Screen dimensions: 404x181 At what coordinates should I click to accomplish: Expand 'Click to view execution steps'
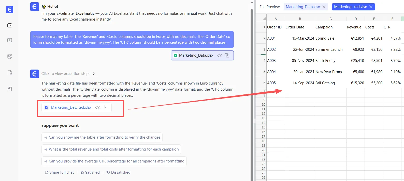(x=68, y=74)
